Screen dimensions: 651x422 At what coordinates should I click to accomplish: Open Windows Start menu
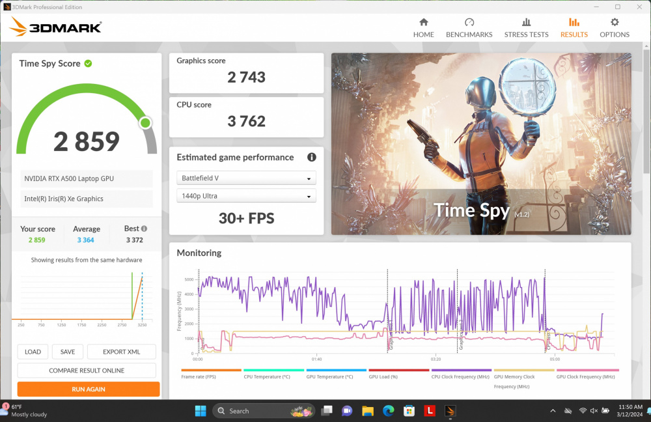pyautogui.click(x=201, y=411)
